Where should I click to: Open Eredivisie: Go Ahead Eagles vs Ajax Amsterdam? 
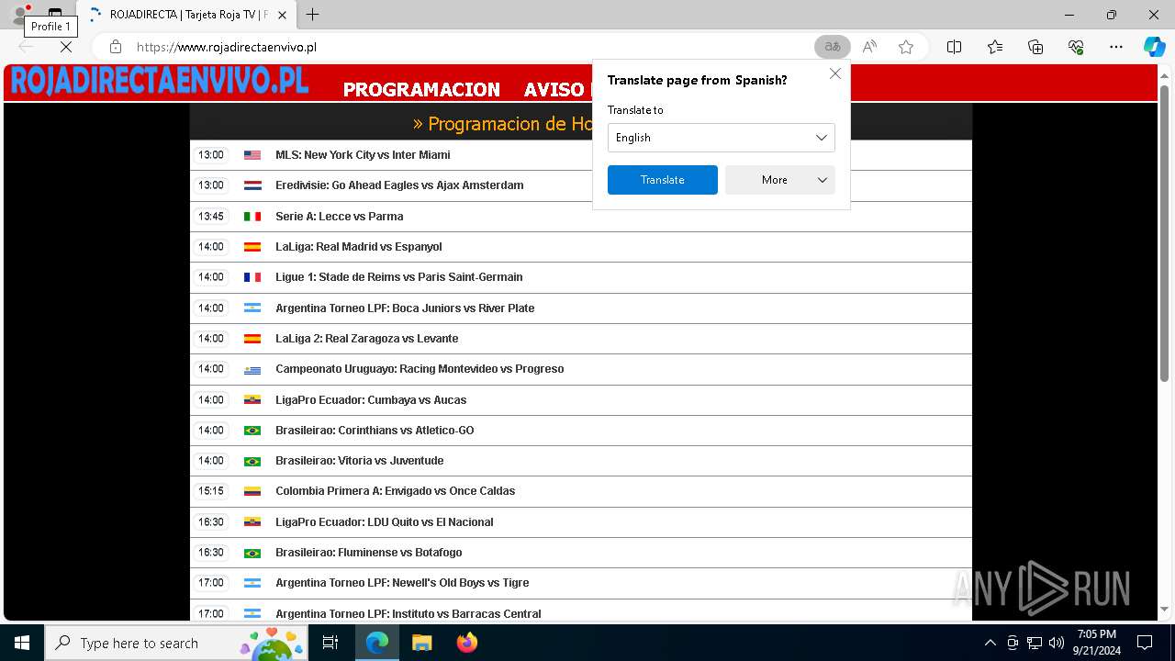coord(399,185)
